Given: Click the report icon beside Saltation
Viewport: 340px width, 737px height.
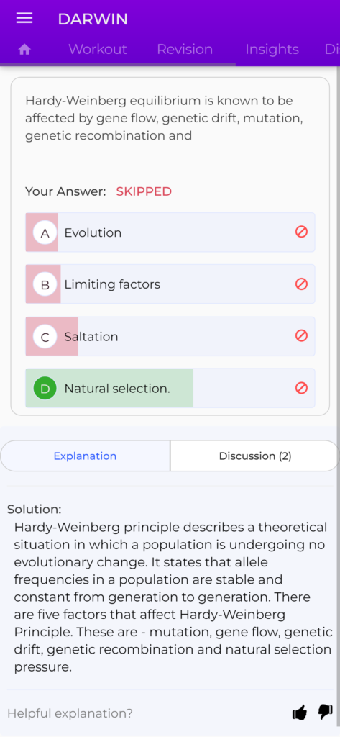Looking at the screenshot, I should 301,335.
